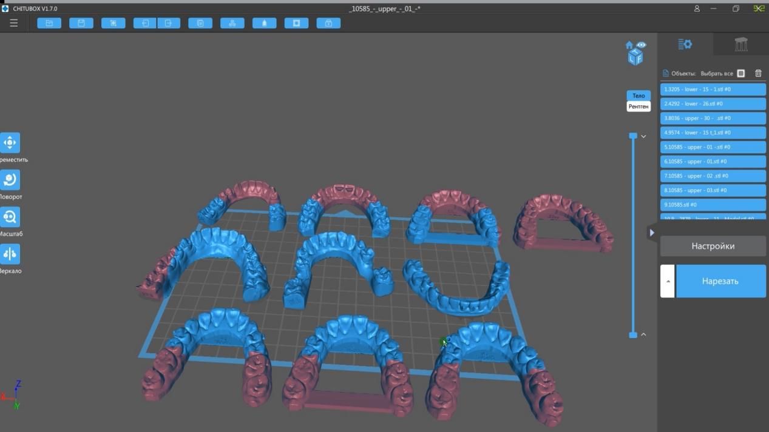Open a file using the folder toolbar icon

(49, 22)
